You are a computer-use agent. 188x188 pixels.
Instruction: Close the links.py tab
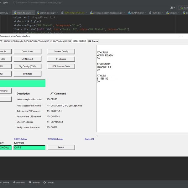[179, 13]
